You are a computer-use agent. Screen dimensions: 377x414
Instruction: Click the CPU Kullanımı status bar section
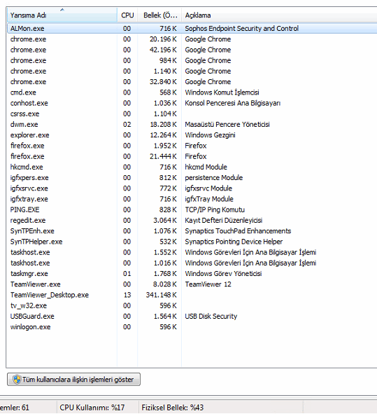[x=97, y=408]
